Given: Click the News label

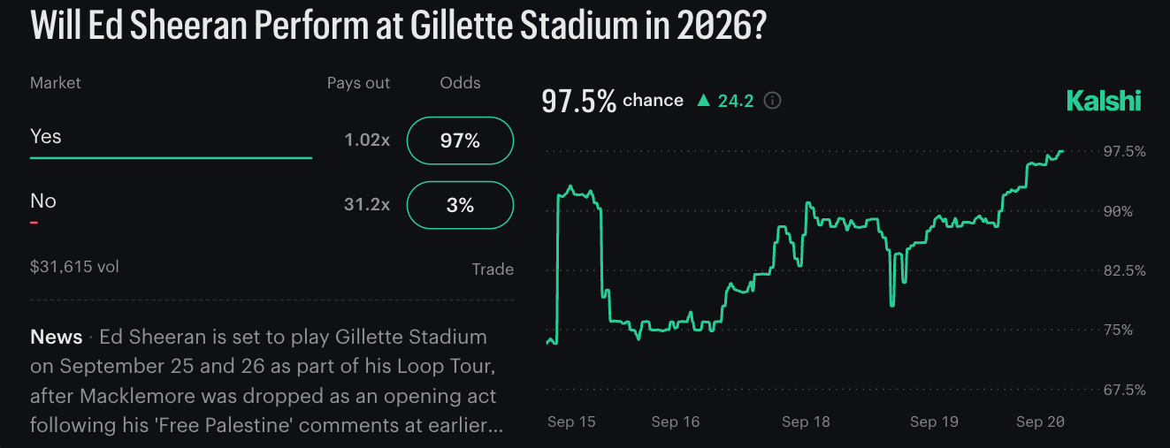Looking at the screenshot, I should click(57, 337).
